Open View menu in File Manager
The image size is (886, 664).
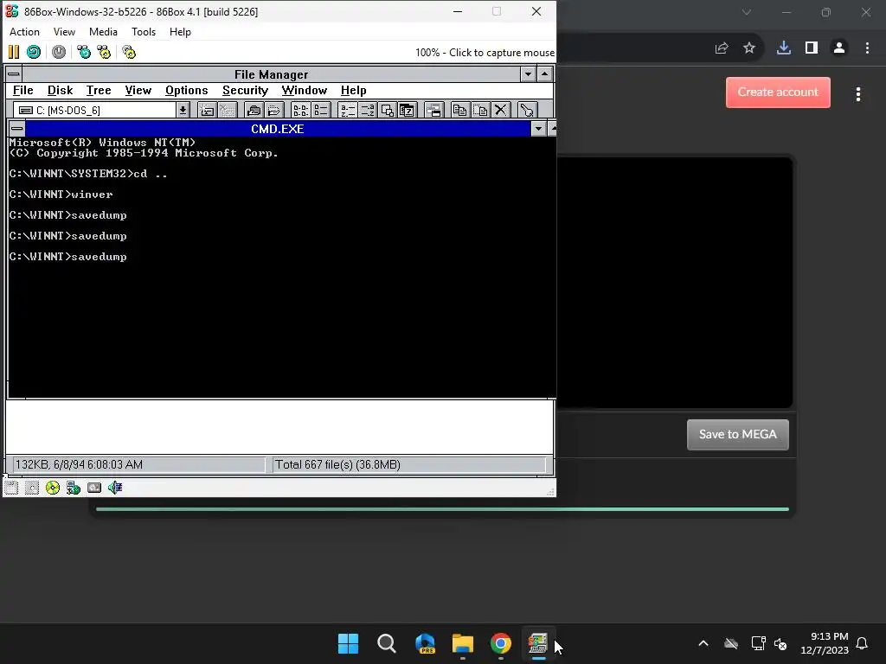[138, 90]
